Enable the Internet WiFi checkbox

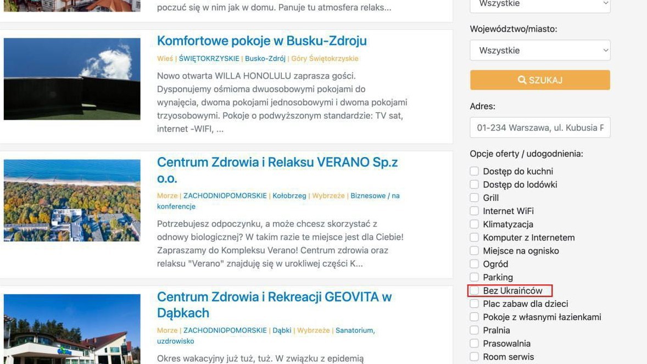click(x=475, y=211)
